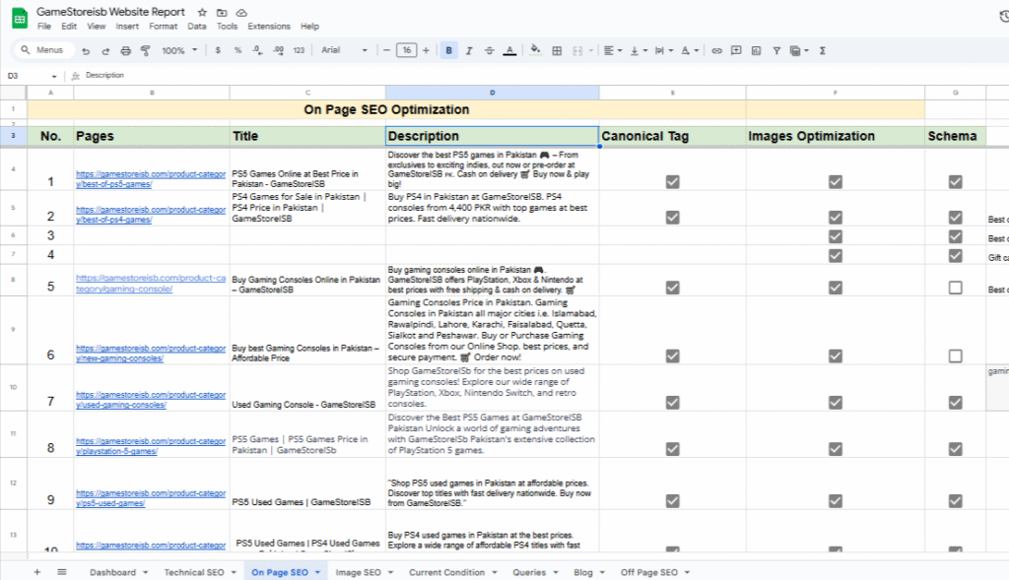Open the On Page SEO tab dropdown arrow
Screen dimensions: 1009x580
[x=318, y=572]
